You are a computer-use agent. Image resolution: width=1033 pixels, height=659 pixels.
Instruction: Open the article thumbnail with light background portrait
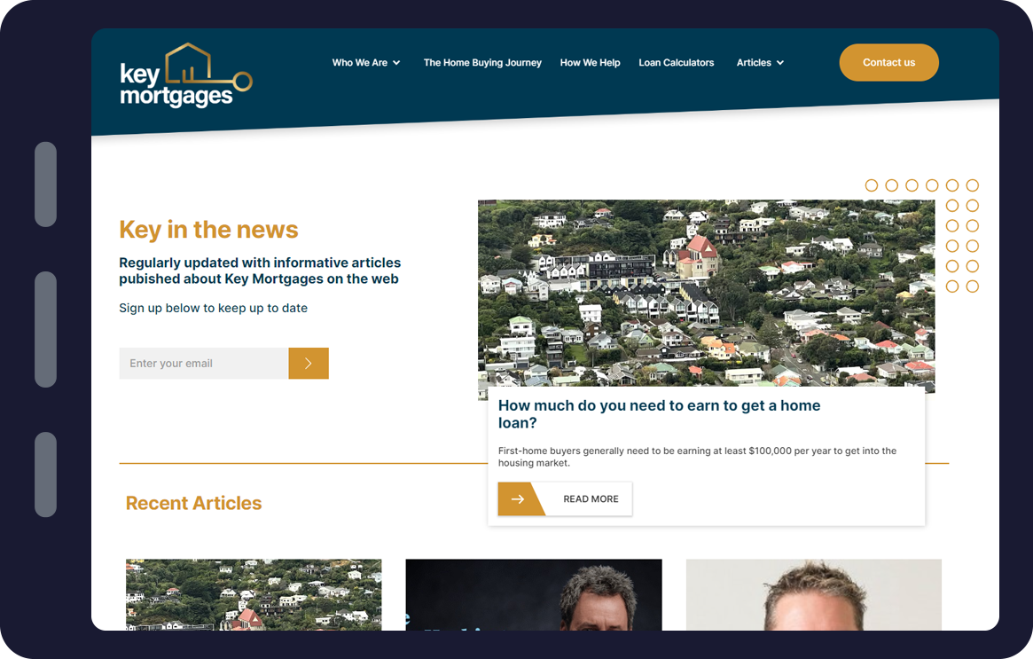click(x=813, y=594)
